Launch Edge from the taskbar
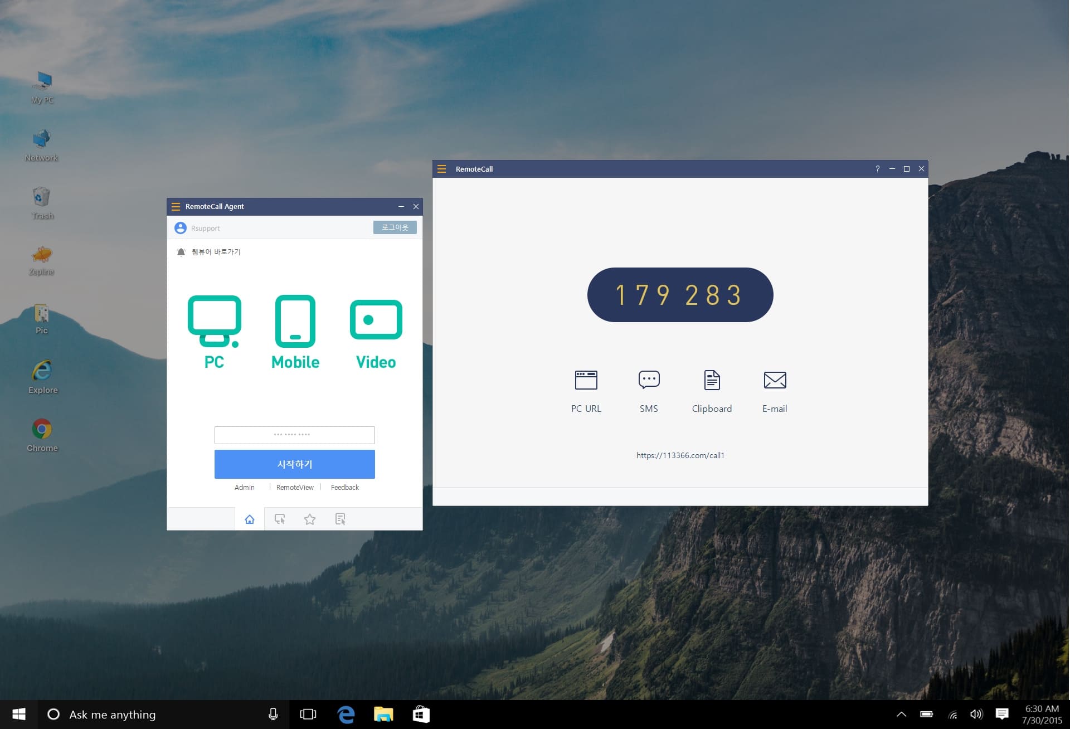The image size is (1070, 729). click(x=346, y=715)
